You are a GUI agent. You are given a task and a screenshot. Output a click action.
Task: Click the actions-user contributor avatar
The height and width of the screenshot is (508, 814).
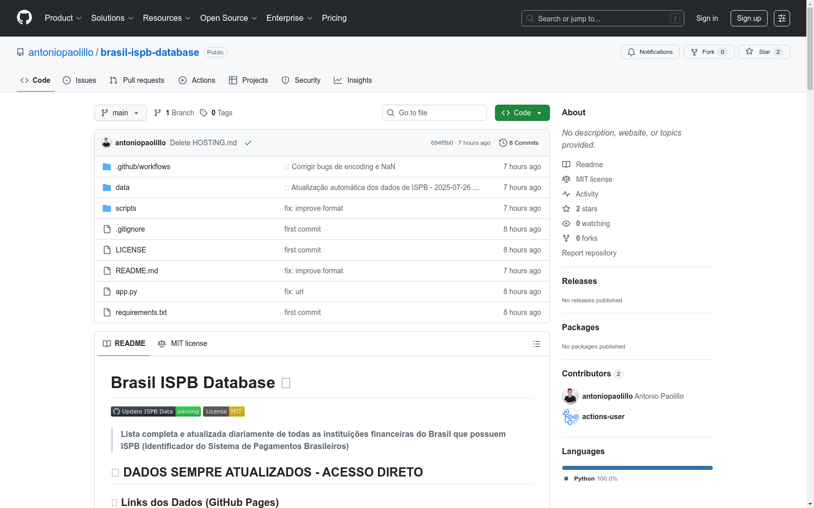point(570,417)
